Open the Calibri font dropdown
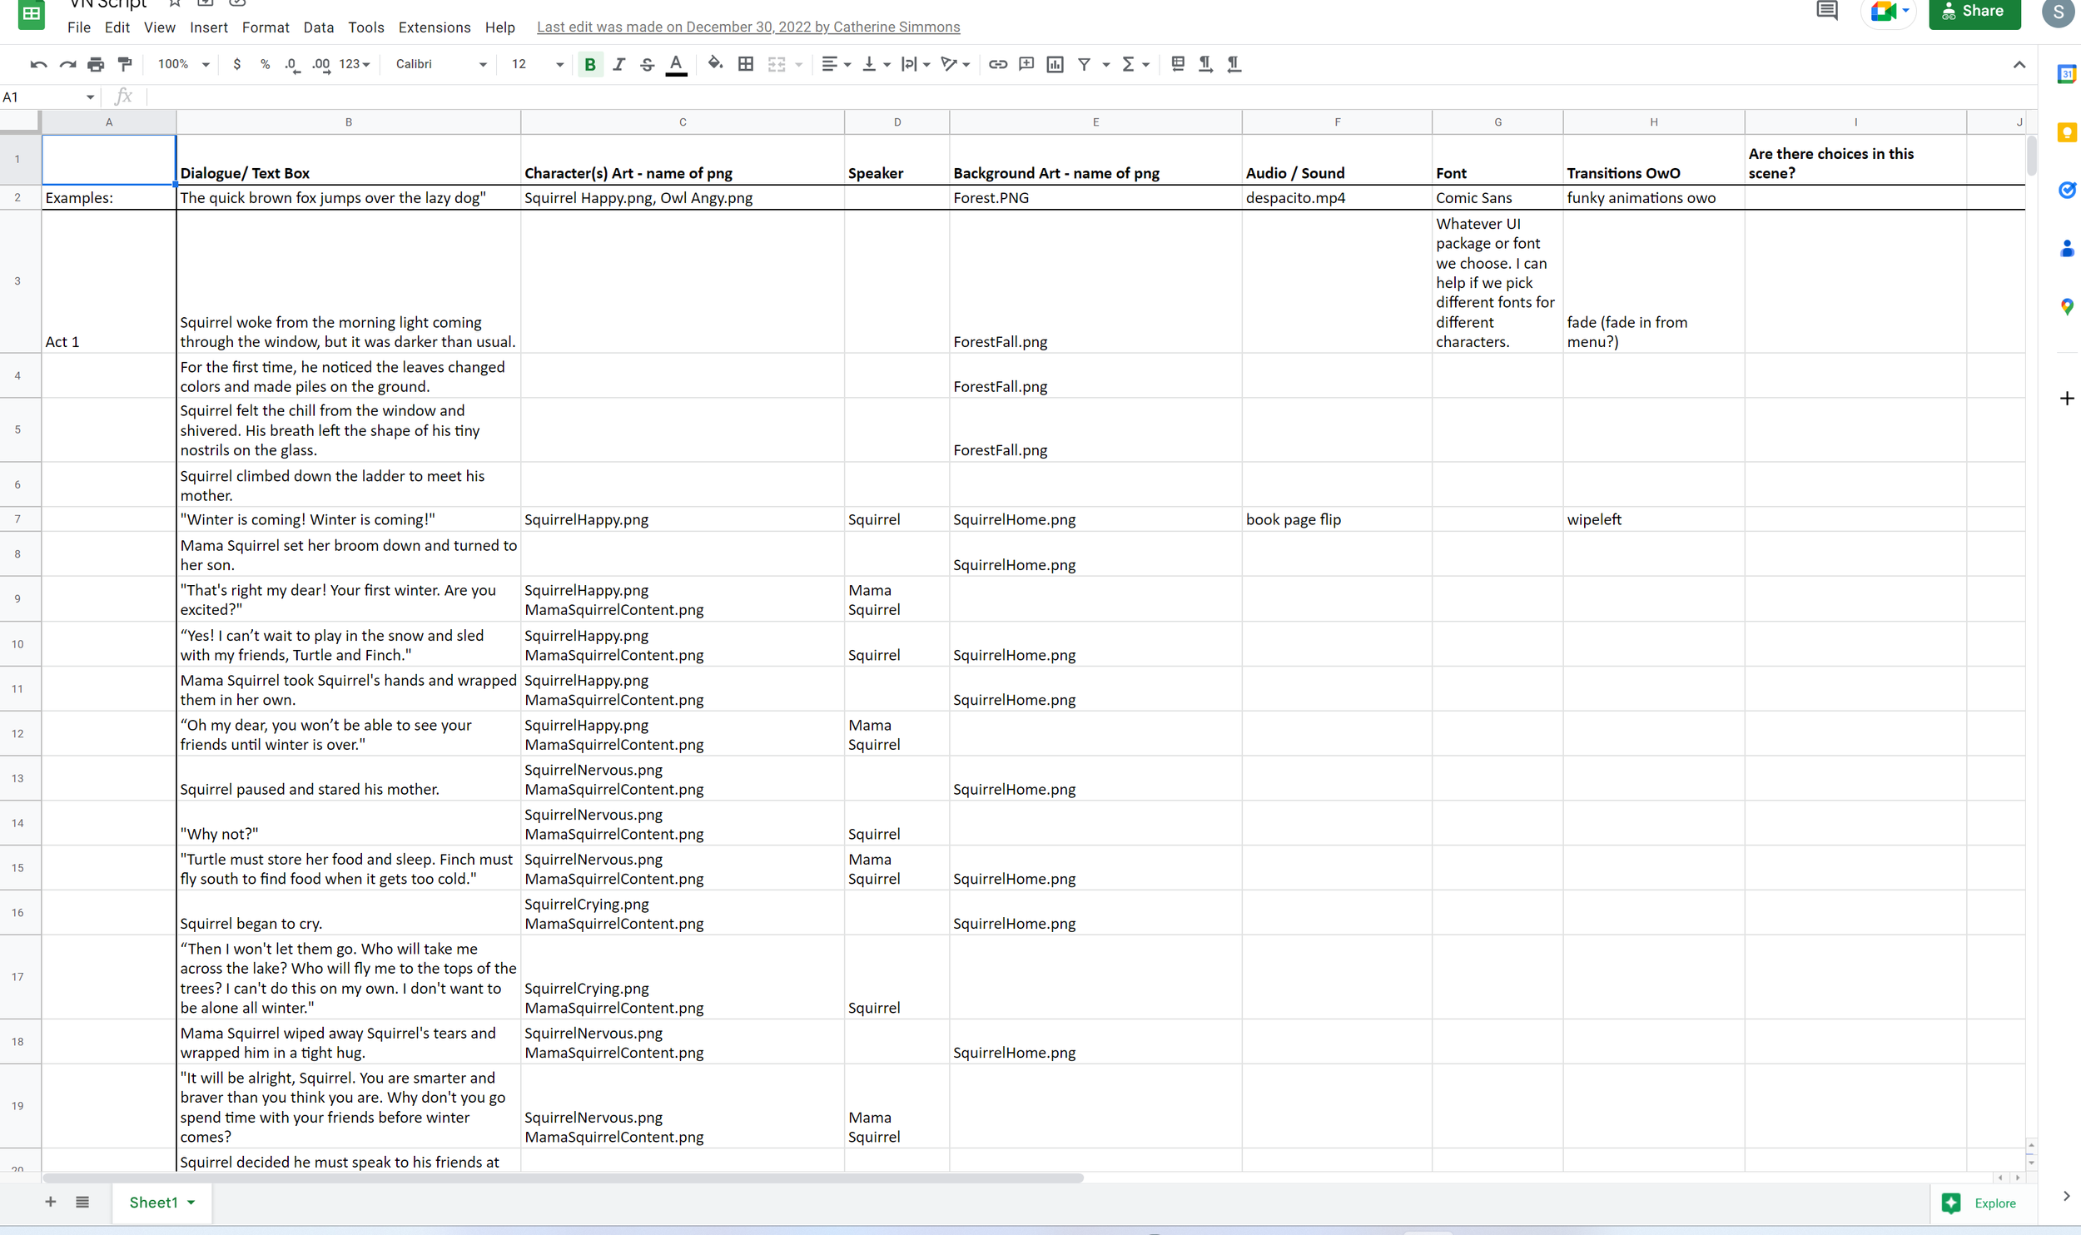 pyautogui.click(x=441, y=64)
